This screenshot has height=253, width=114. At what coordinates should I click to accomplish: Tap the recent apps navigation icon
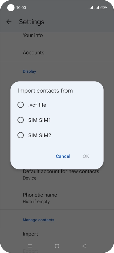pyautogui.click(x=30, y=246)
